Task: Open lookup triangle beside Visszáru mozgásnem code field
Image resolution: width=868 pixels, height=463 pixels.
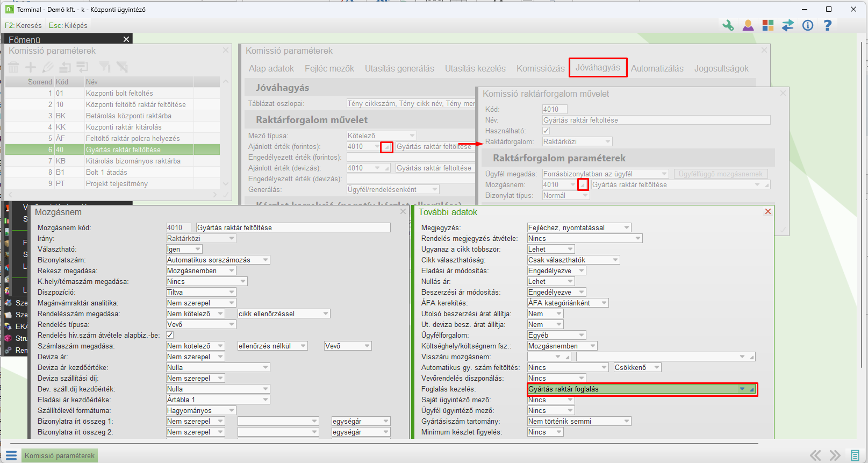Action: (567, 357)
